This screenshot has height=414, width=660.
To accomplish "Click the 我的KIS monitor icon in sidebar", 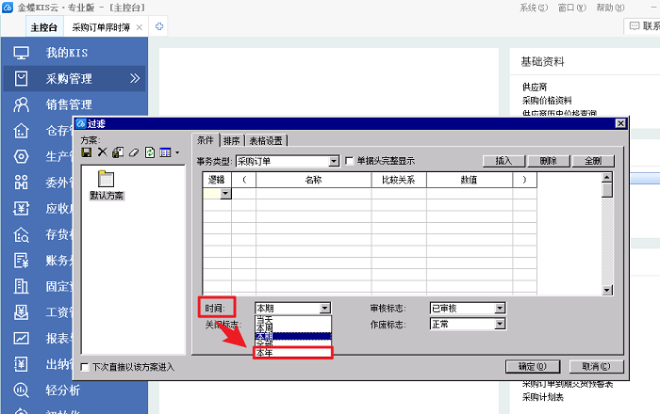I will tap(21, 53).
